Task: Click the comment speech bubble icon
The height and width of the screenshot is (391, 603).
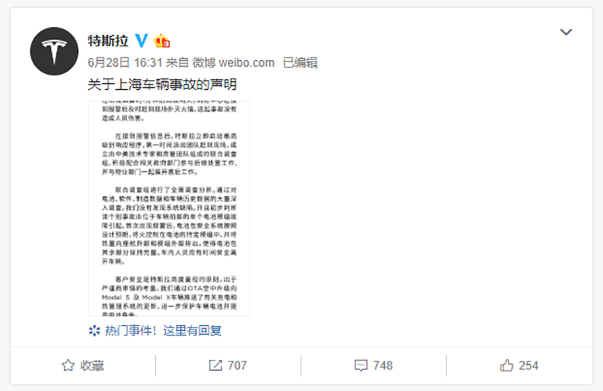Action: point(361,365)
